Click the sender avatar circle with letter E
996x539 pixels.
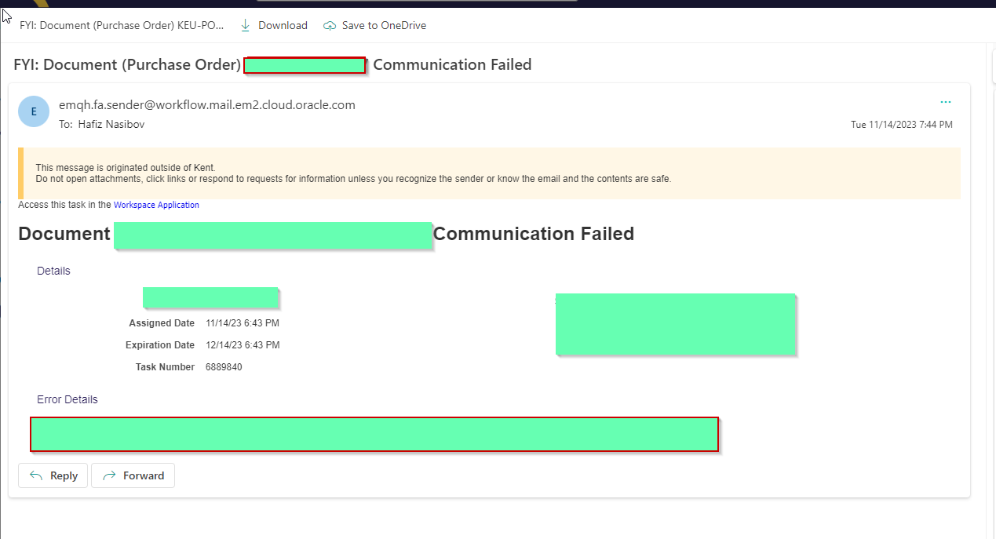tap(33, 111)
